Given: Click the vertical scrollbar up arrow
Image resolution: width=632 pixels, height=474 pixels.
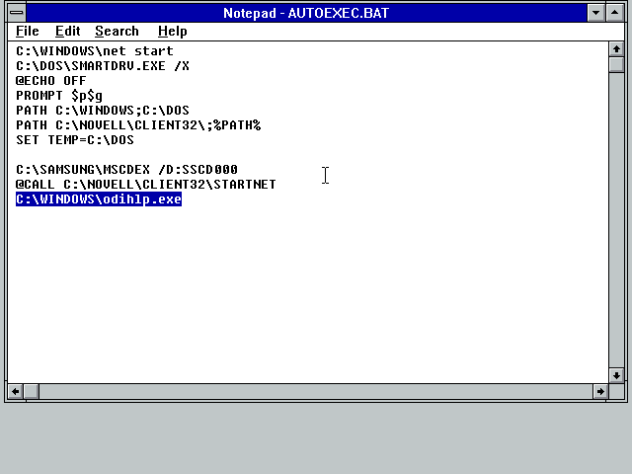Looking at the screenshot, I should [x=616, y=49].
